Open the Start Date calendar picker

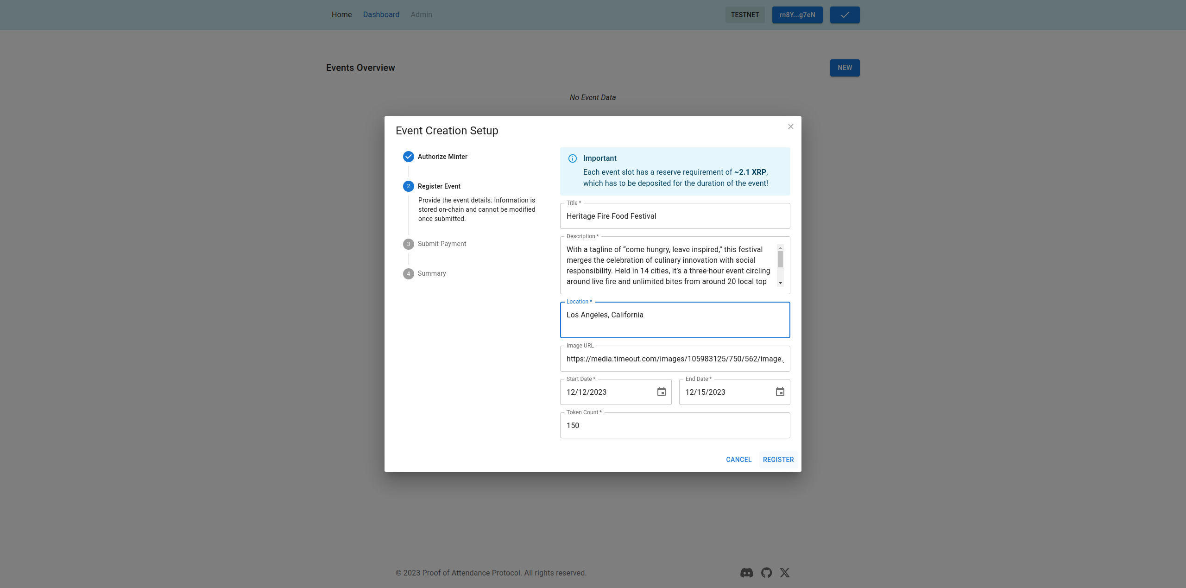point(661,392)
